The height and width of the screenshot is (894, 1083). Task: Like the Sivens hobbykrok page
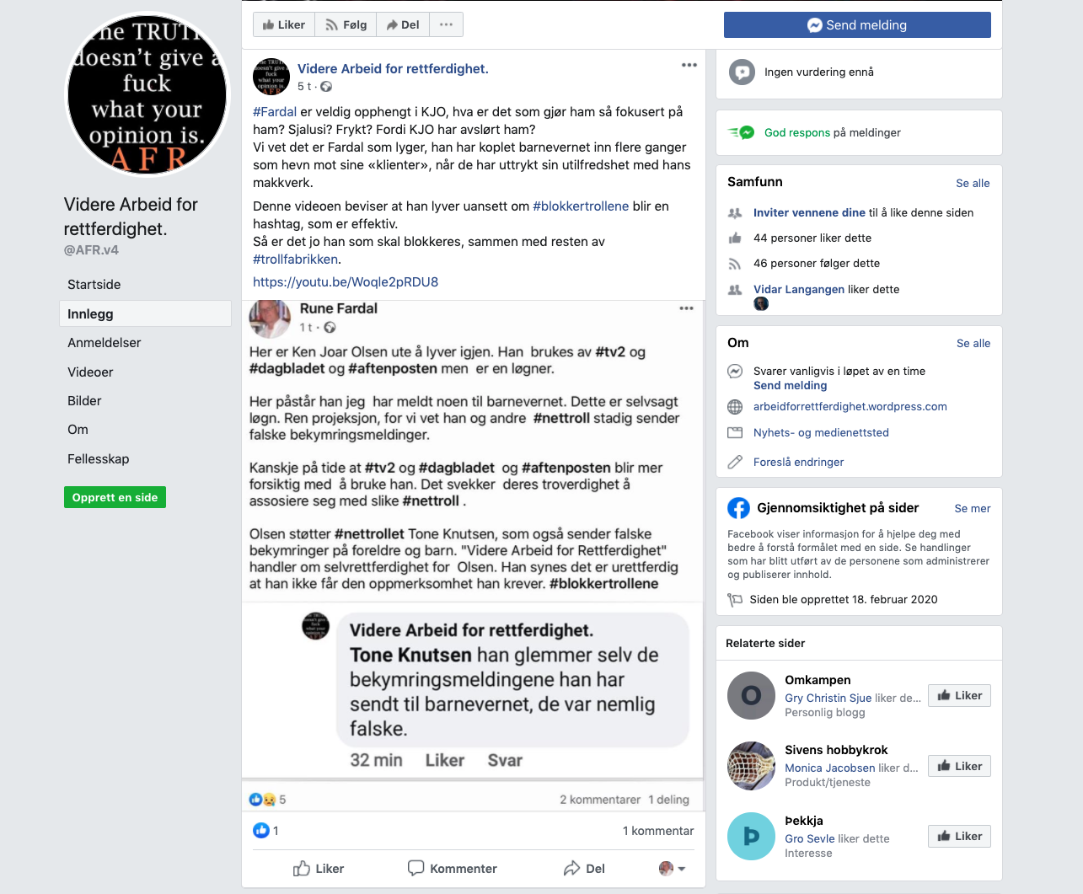(x=959, y=766)
